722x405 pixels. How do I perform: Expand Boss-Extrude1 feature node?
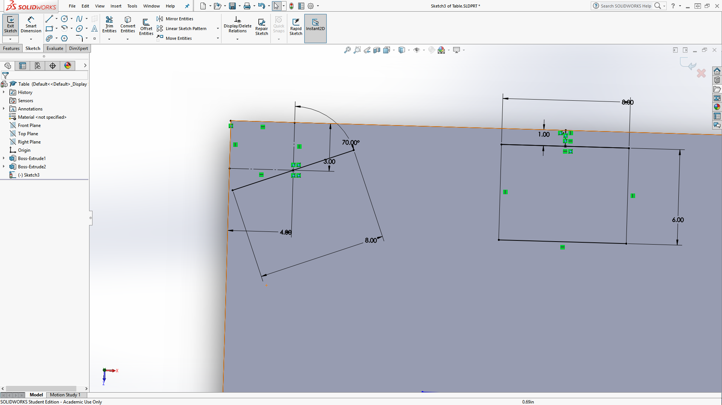tap(4, 158)
